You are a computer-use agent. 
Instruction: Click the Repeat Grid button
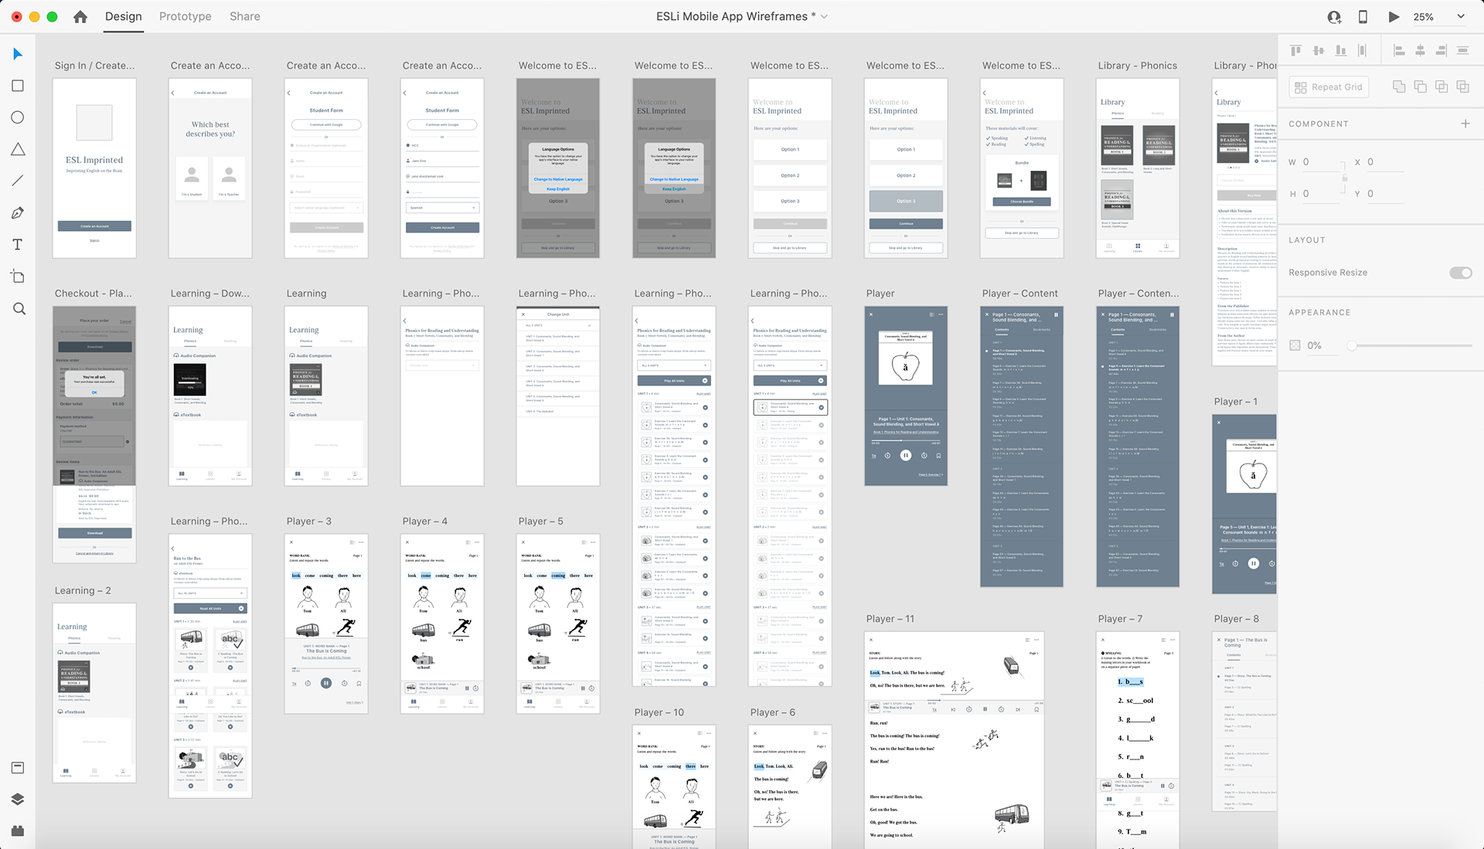coord(1329,87)
